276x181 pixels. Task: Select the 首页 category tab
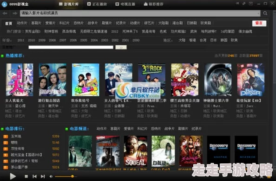tap(9, 23)
